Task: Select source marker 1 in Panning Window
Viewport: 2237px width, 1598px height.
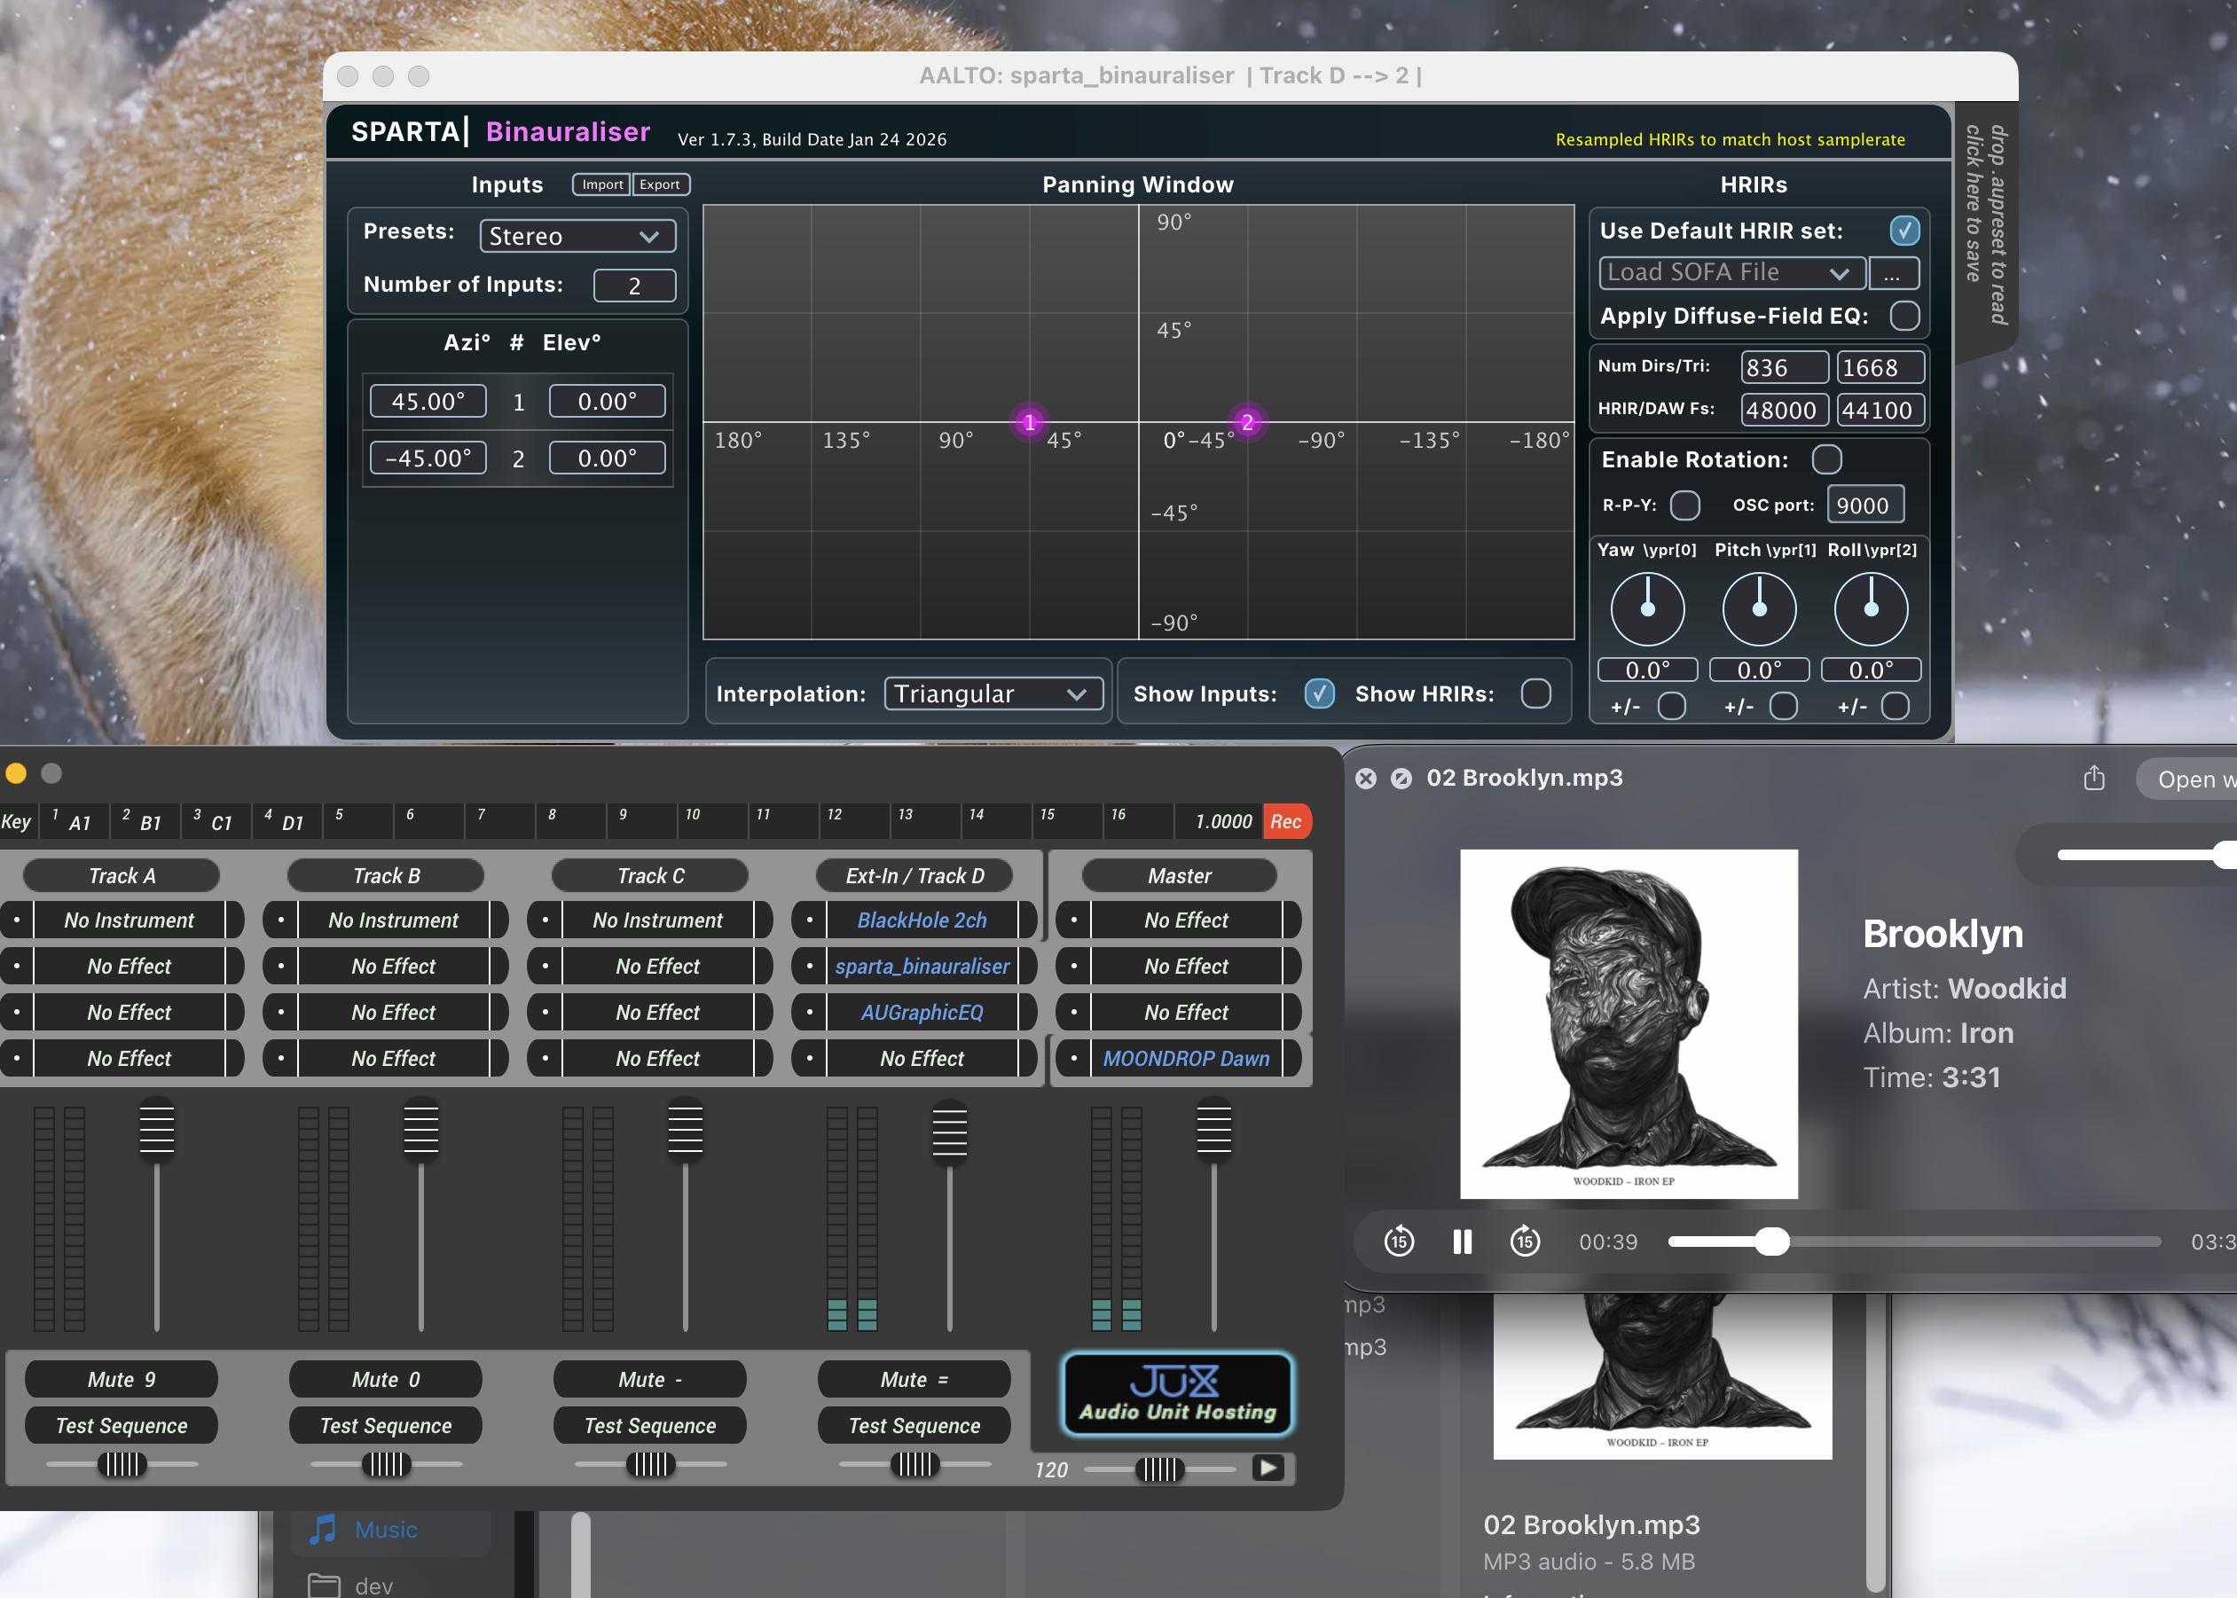Action: (1030, 422)
